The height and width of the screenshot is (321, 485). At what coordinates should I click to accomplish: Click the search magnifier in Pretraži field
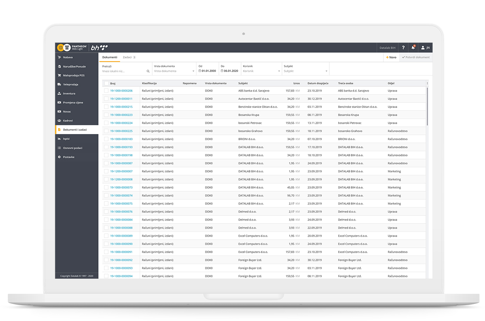[148, 71]
